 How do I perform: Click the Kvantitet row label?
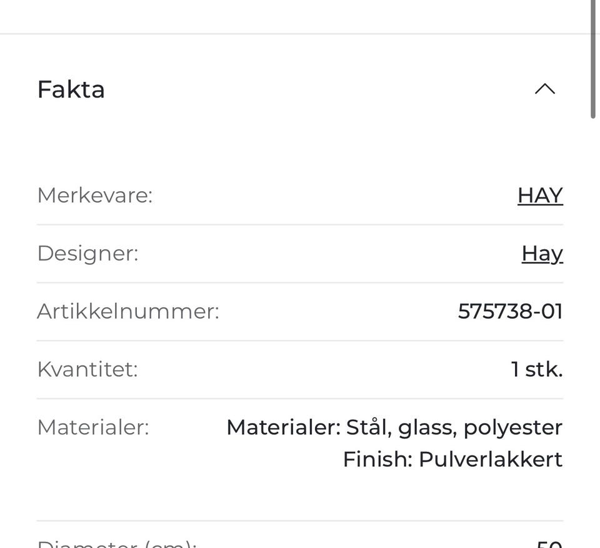click(87, 369)
